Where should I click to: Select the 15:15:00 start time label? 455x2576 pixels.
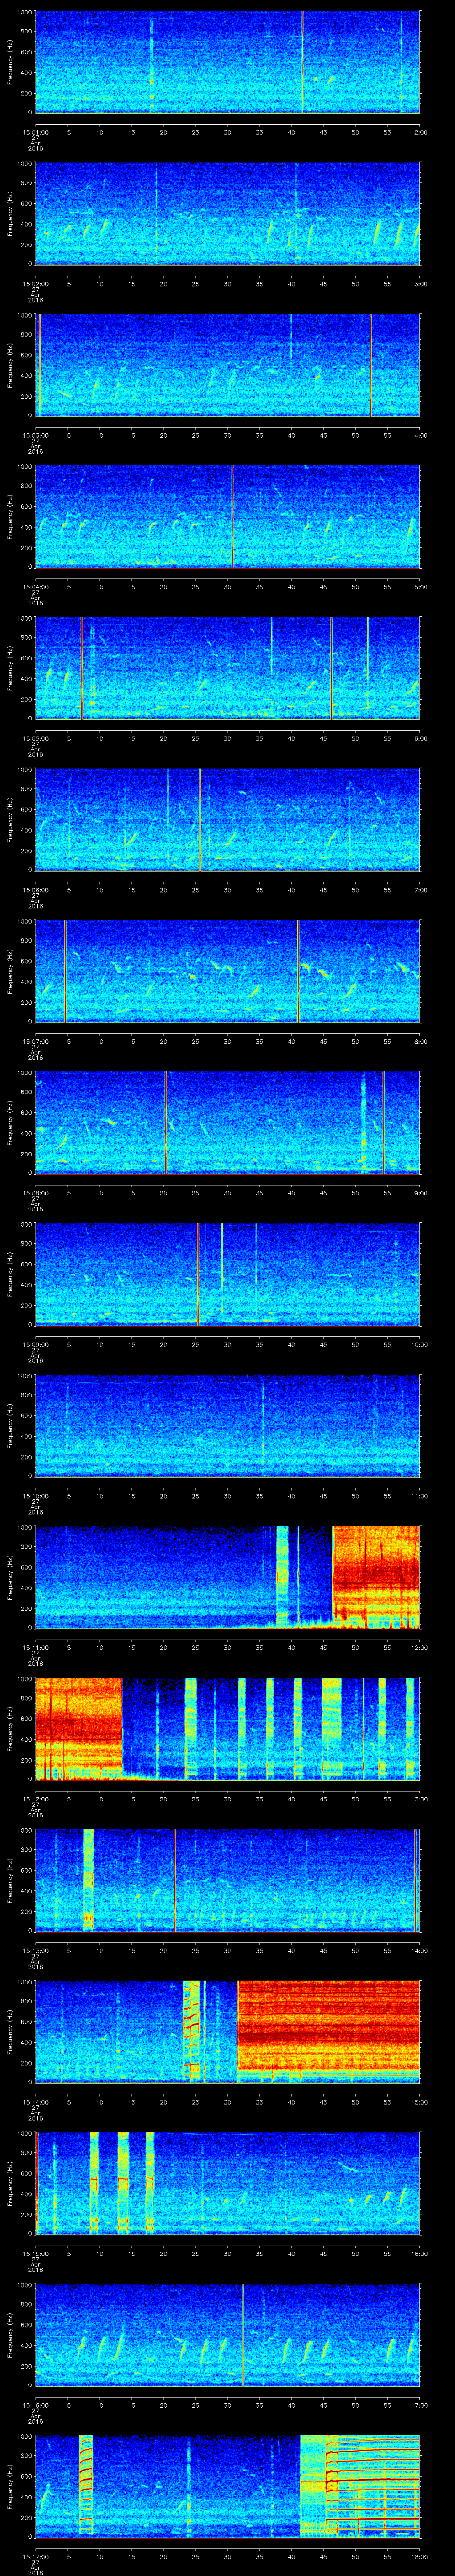tap(35, 2255)
